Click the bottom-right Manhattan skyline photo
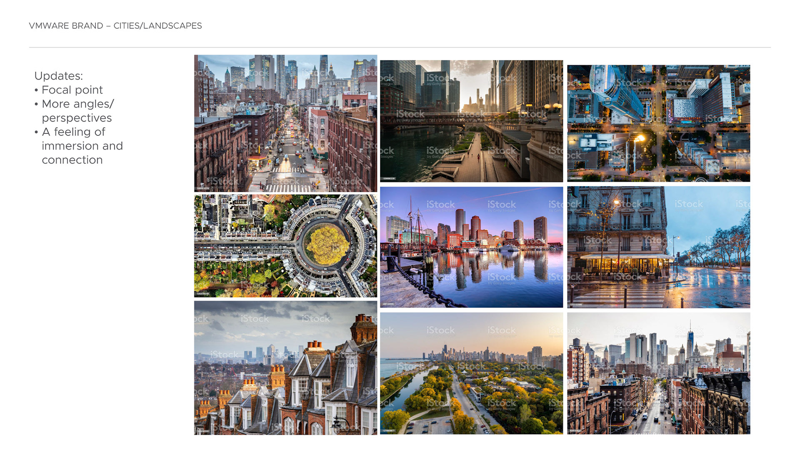The image size is (800, 450). [x=658, y=373]
